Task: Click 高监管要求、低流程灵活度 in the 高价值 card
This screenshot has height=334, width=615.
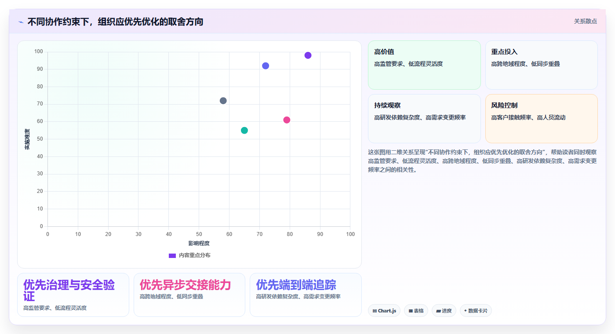Action: (x=409, y=64)
